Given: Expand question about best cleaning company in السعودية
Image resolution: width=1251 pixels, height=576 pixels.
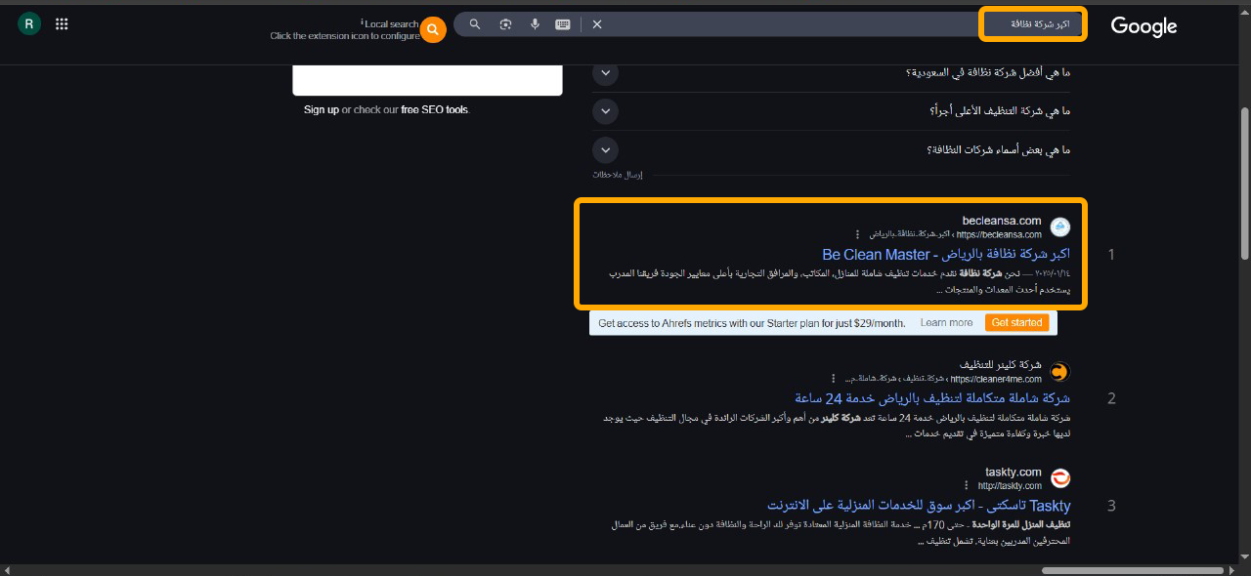Looking at the screenshot, I should click(606, 73).
